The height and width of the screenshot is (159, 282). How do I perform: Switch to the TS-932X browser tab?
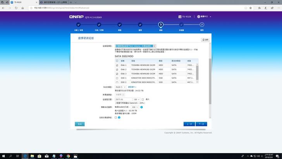click(x=19, y=2)
